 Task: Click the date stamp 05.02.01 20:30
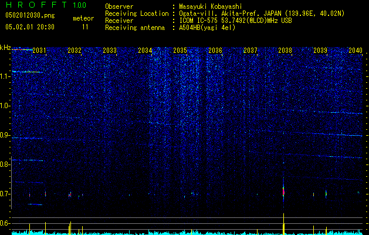point(30,27)
